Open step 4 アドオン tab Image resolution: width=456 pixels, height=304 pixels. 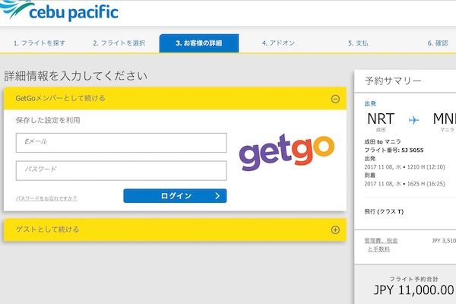[x=278, y=43]
